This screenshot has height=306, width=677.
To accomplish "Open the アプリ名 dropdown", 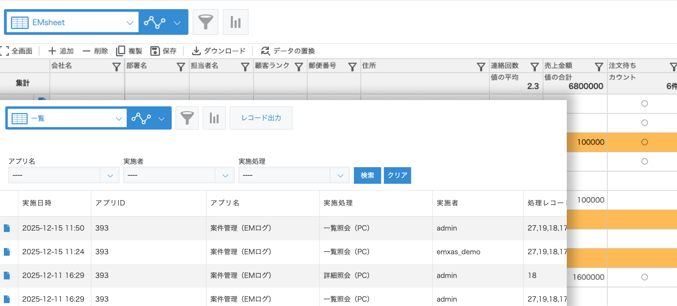I will click(63, 175).
